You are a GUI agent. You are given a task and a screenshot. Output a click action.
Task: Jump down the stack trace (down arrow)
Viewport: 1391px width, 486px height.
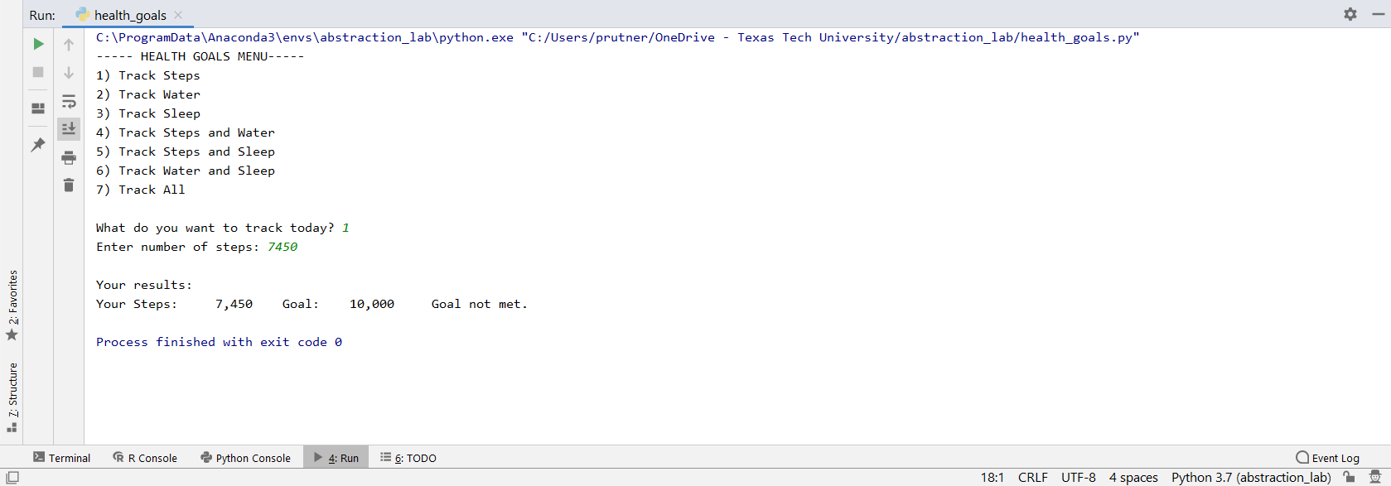pos(69,73)
